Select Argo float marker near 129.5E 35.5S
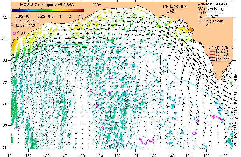 click(110, 93)
